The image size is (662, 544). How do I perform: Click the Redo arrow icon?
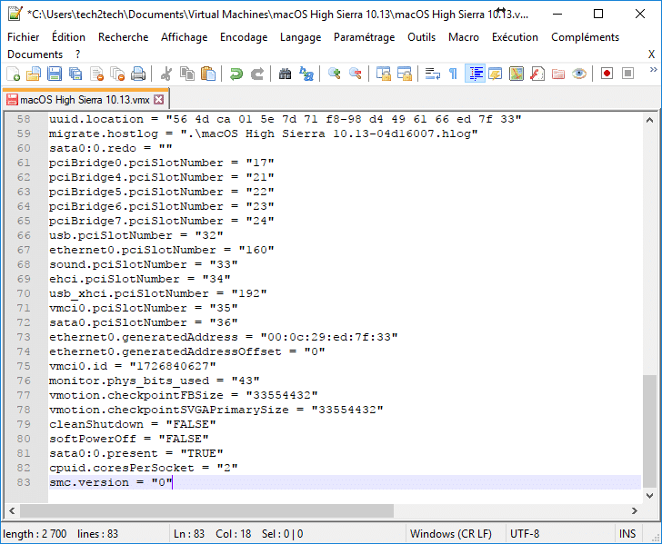tap(257, 74)
